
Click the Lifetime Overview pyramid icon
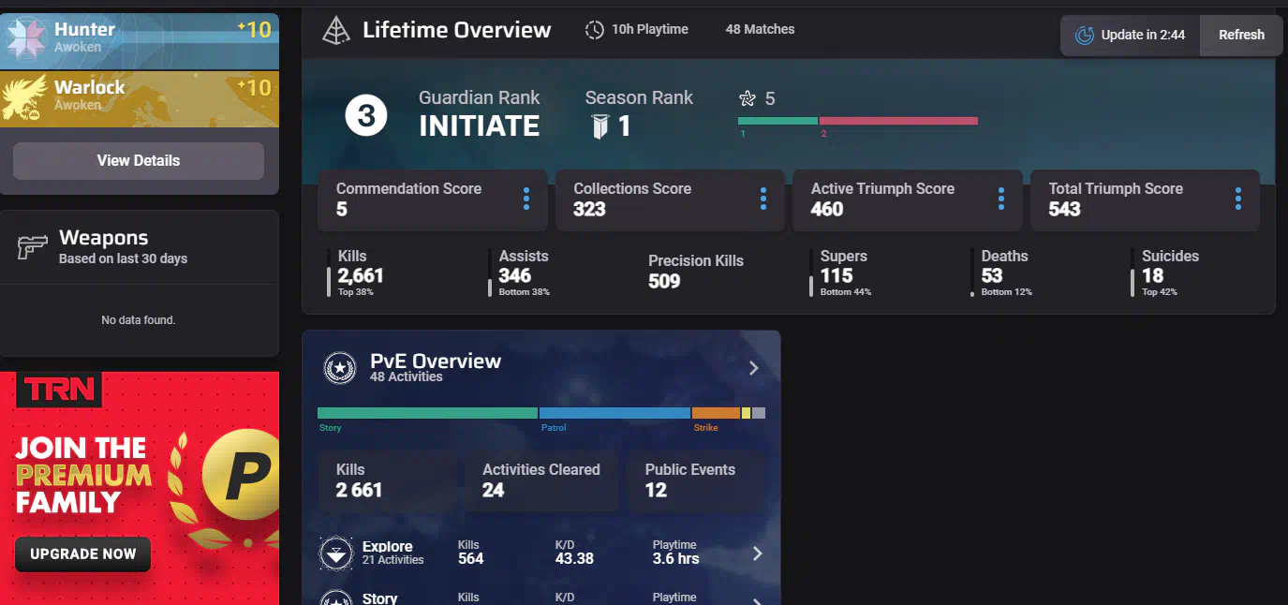tap(334, 31)
